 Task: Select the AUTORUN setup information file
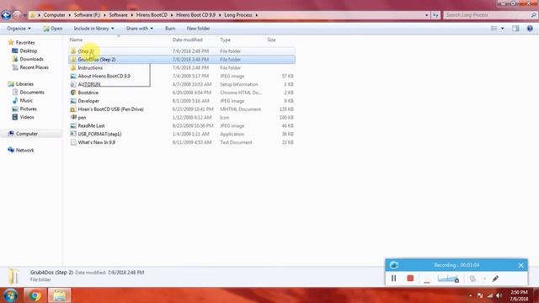(x=182, y=84)
